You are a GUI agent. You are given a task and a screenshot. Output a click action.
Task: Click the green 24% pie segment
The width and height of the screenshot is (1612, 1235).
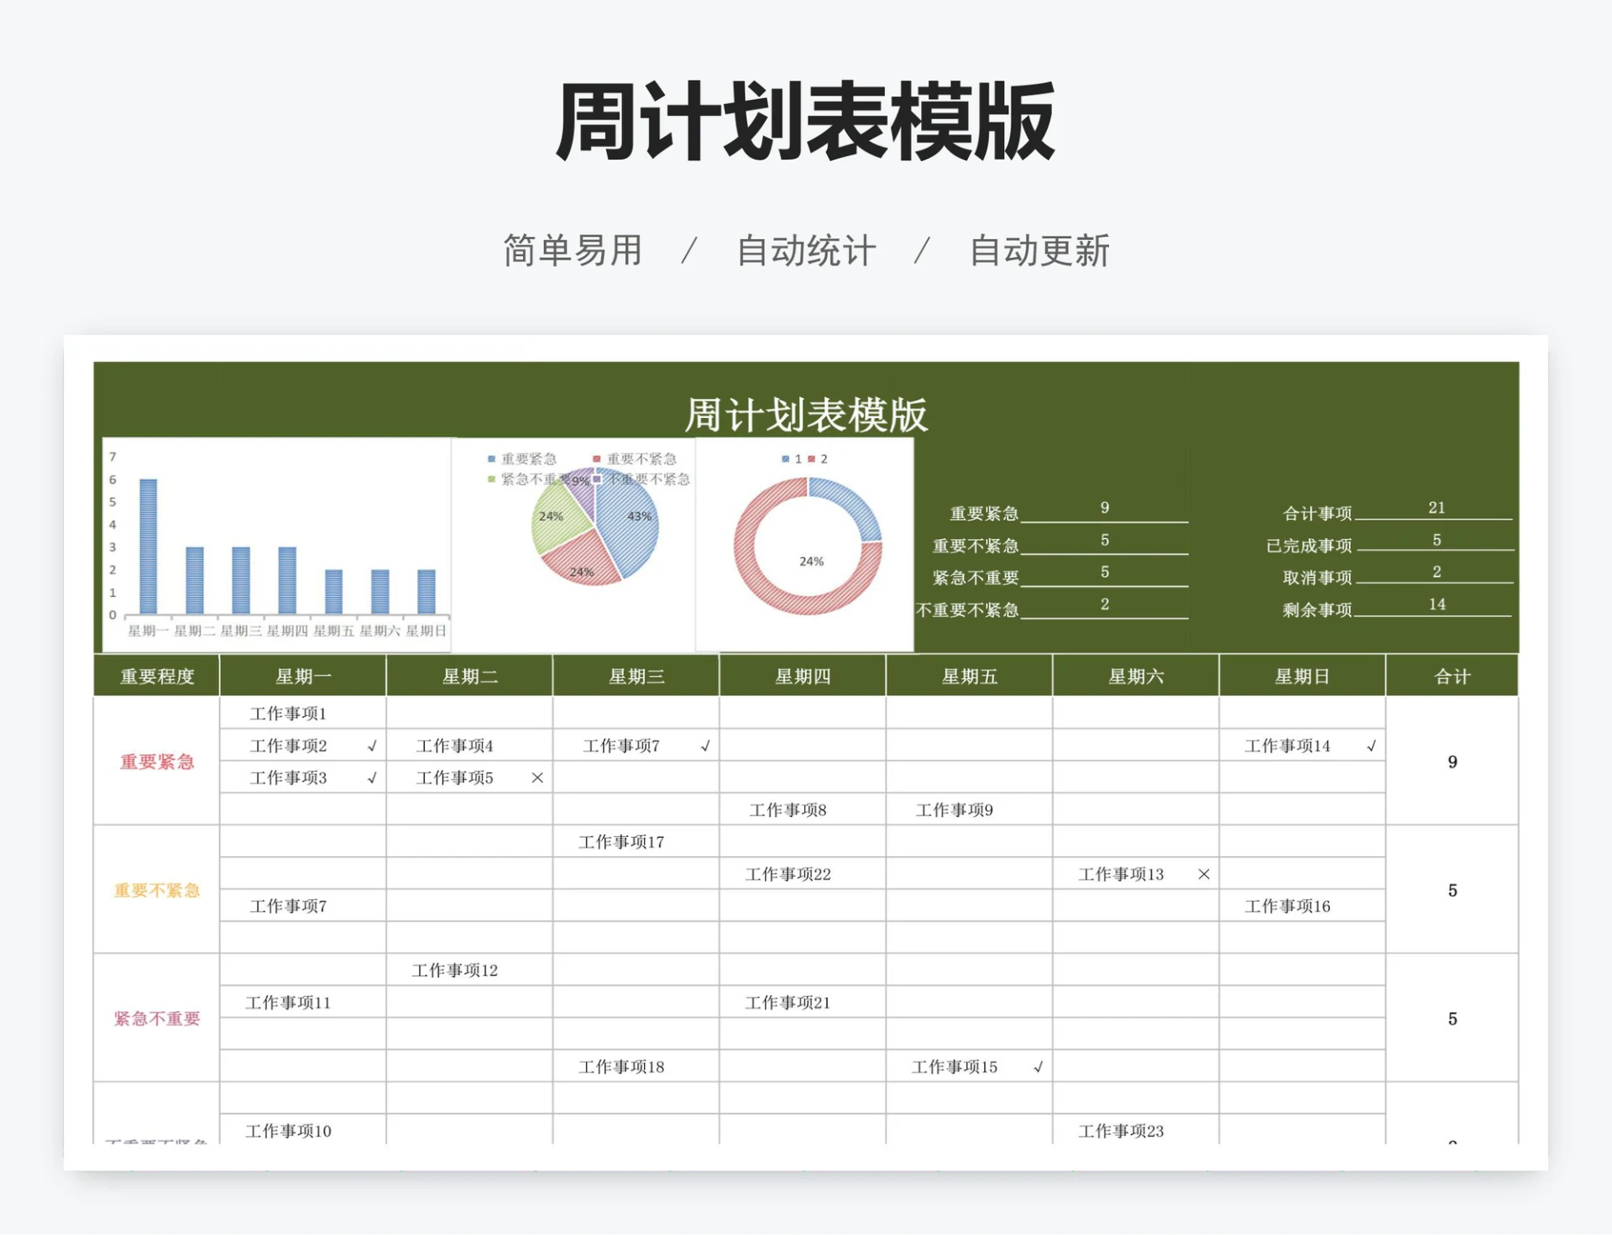click(x=550, y=516)
